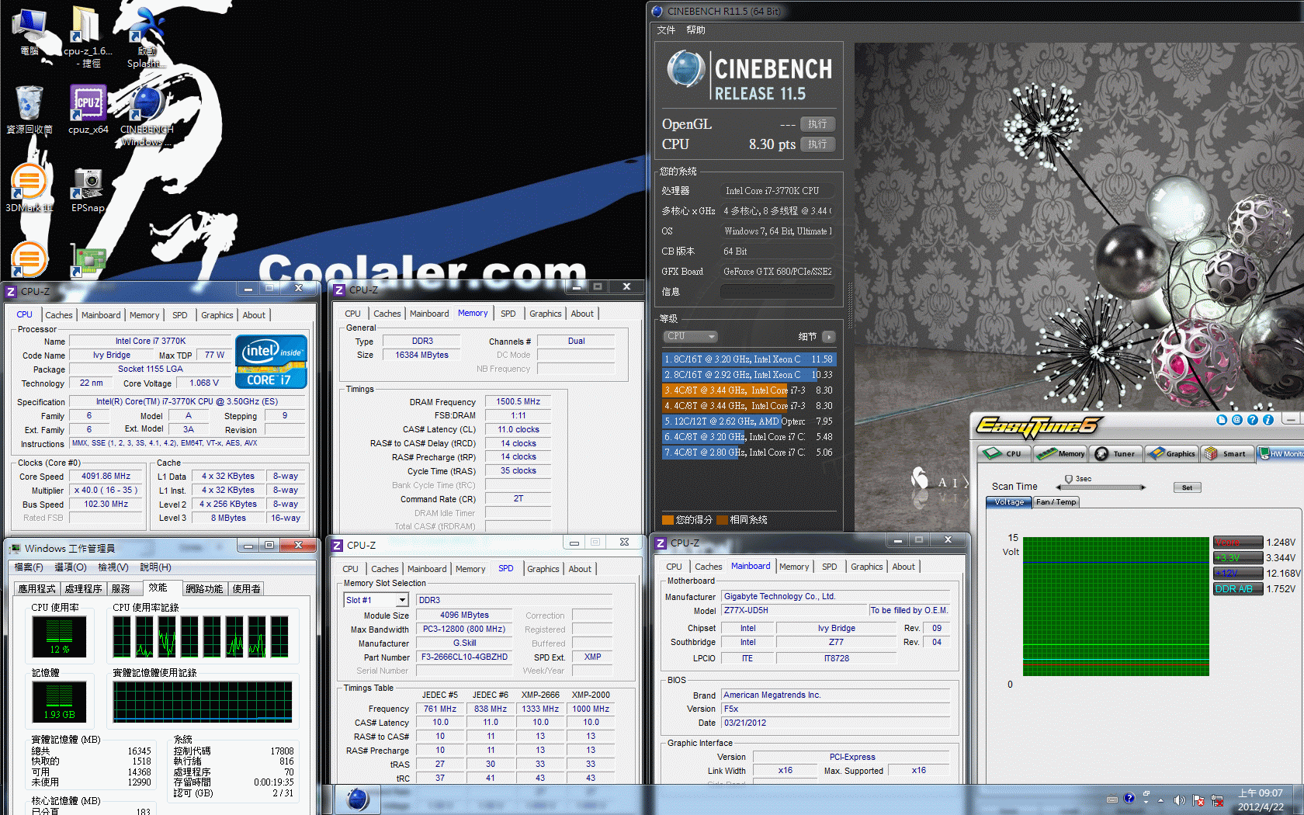Open Cinebench File menu
1304x815 pixels.
[666, 30]
